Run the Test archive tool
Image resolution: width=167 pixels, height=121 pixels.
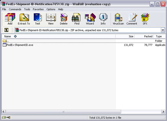point(38,19)
